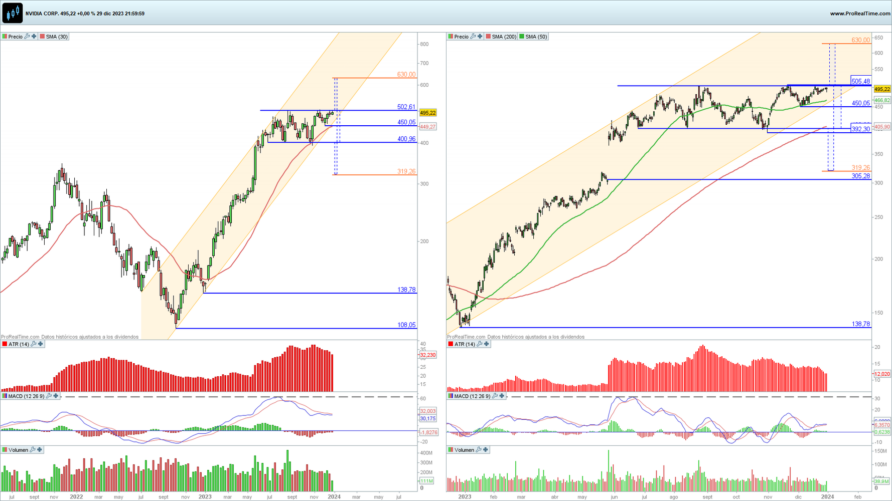Select 630,00 target label, right chart

[x=861, y=40]
